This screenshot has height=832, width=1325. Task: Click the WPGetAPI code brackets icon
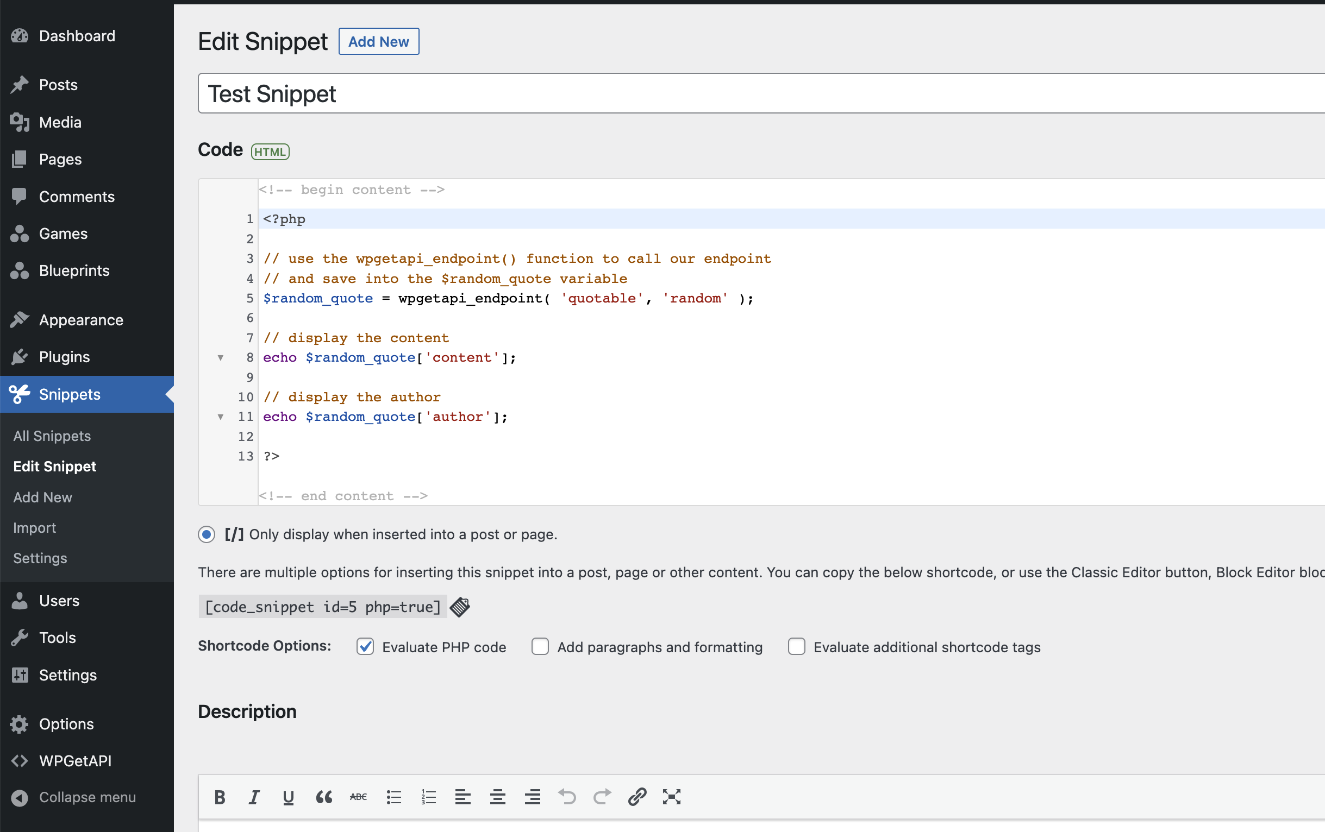coord(19,761)
